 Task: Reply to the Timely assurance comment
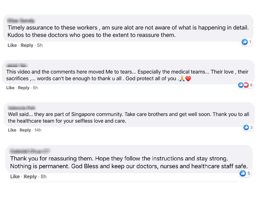[x=27, y=45]
